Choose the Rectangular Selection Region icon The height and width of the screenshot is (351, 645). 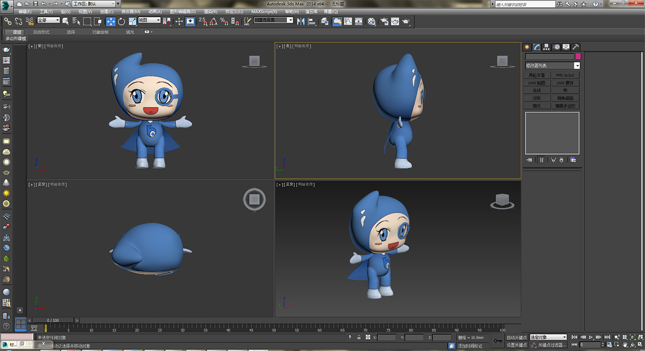click(87, 21)
